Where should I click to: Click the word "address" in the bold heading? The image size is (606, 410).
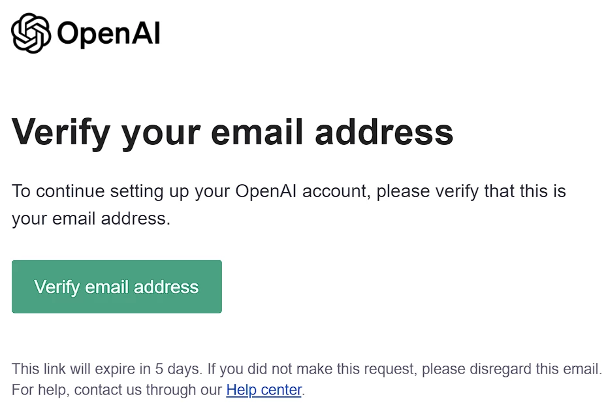tap(384, 132)
